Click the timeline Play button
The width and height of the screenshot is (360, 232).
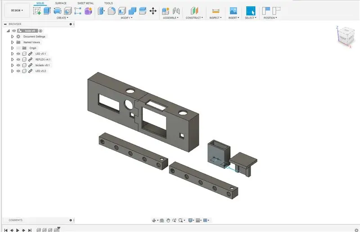(x=18, y=230)
